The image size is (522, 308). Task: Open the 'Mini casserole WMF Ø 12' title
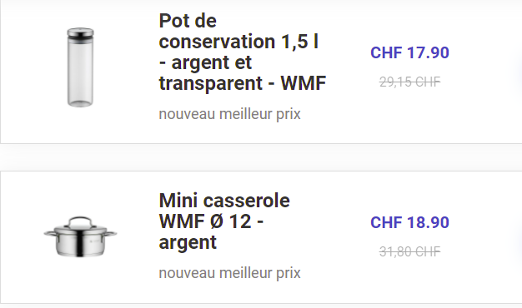coord(224,221)
